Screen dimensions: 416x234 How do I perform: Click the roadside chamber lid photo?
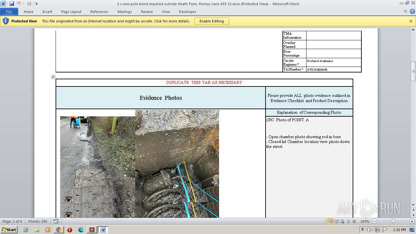pos(97,167)
